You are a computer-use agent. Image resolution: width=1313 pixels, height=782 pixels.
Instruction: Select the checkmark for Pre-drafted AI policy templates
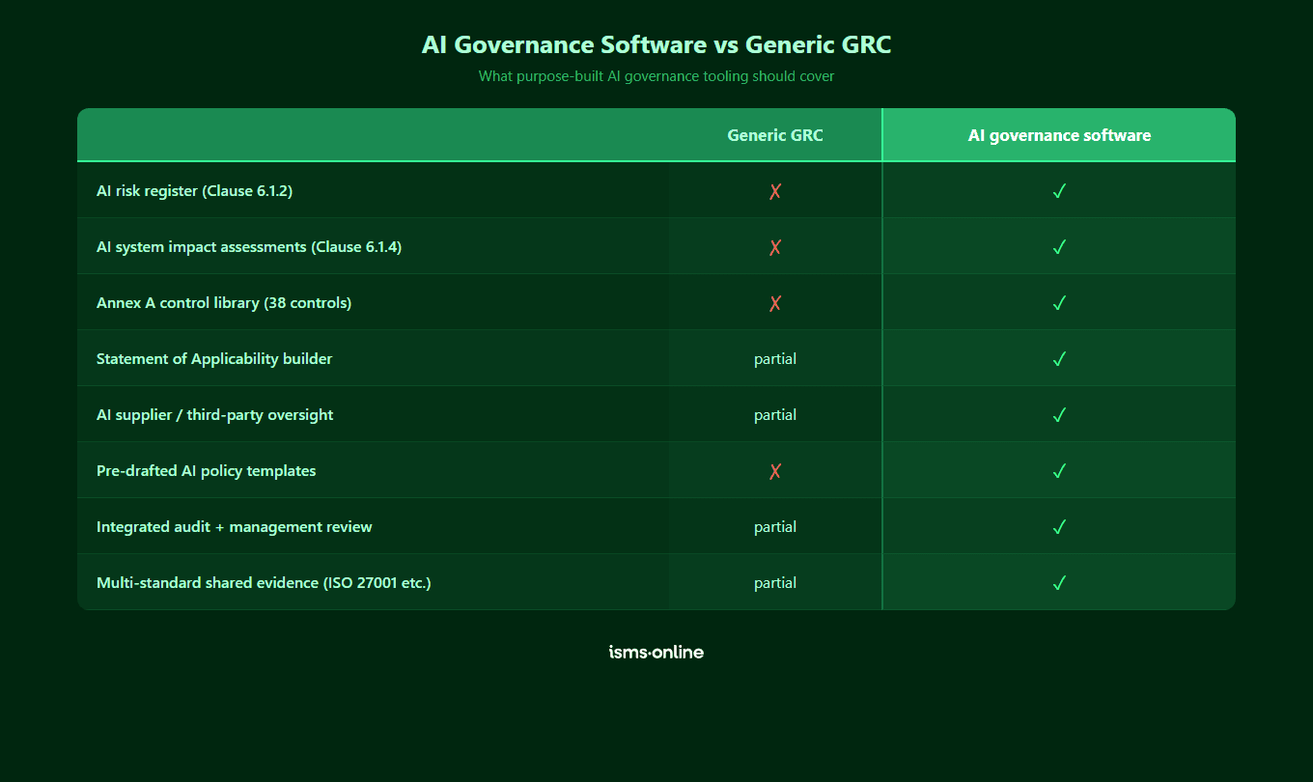[1059, 471]
